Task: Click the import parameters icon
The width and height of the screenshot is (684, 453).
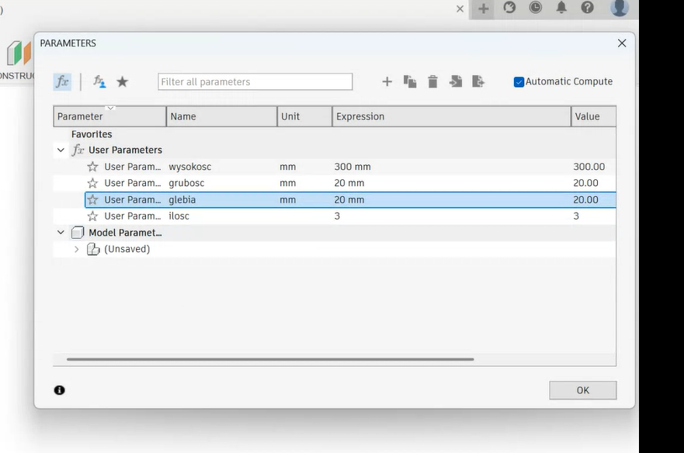Action: [456, 81]
